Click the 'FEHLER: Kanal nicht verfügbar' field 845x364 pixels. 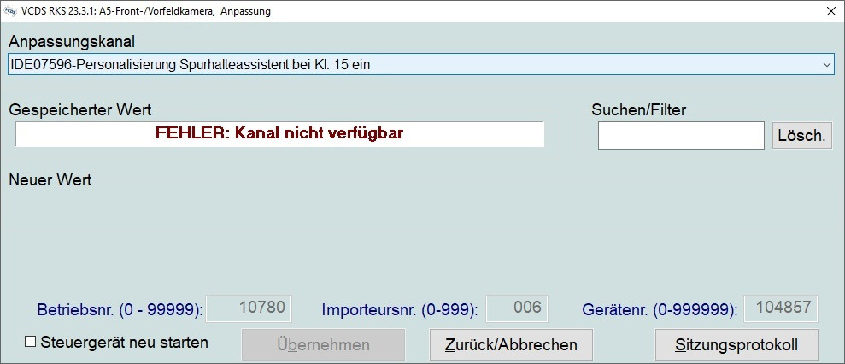point(279,133)
